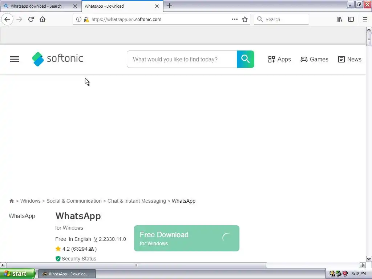Open the News section
372x279 pixels.
point(349,59)
